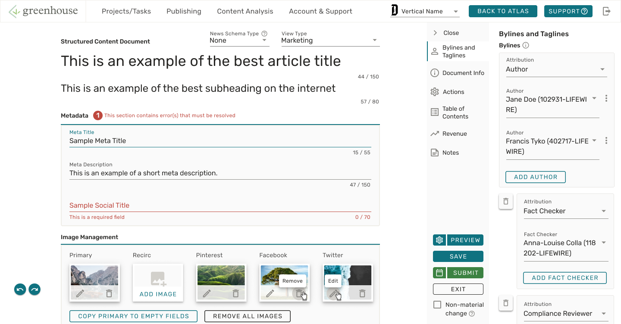Click the Meta Description input field
Image resolution: width=621 pixels, height=324 pixels.
click(x=220, y=173)
